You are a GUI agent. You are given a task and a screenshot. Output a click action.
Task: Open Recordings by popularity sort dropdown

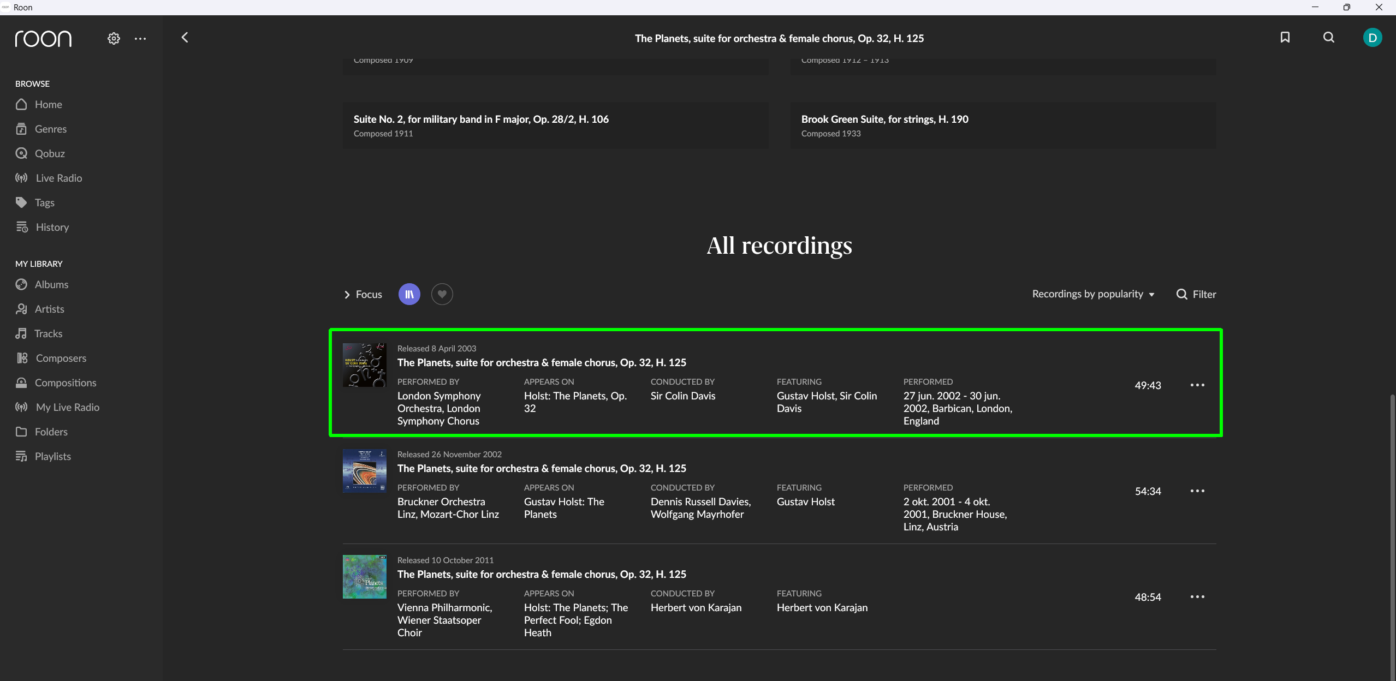[1094, 294]
